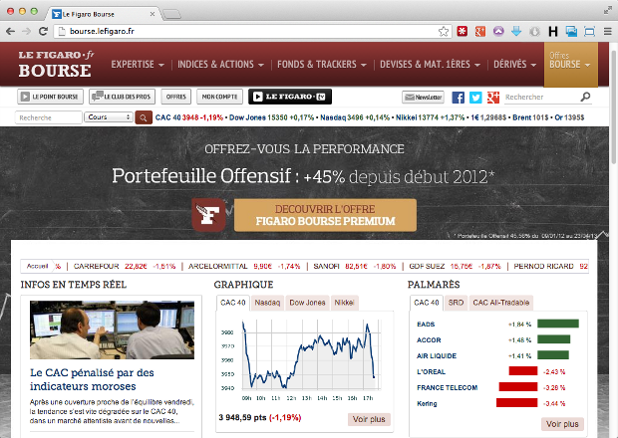The image size is (618, 438).
Task: Click Voir plus under Palmarès
Action: (562, 424)
